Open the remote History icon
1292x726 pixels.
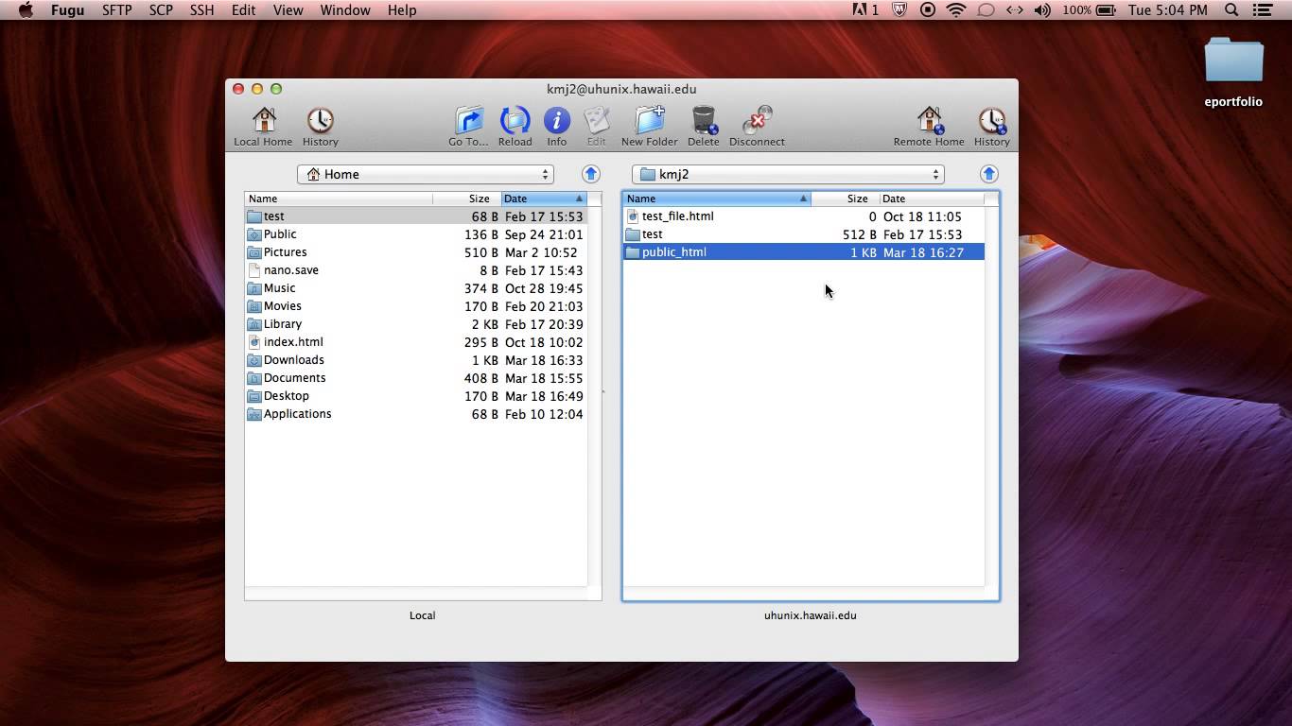point(991,126)
